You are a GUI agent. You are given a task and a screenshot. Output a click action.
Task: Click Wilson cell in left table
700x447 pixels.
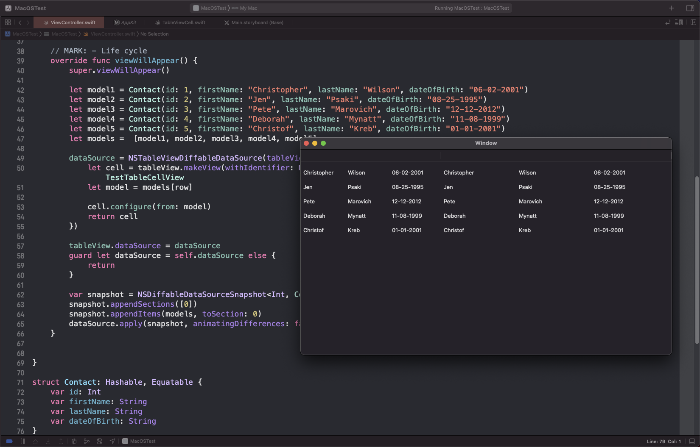356,172
